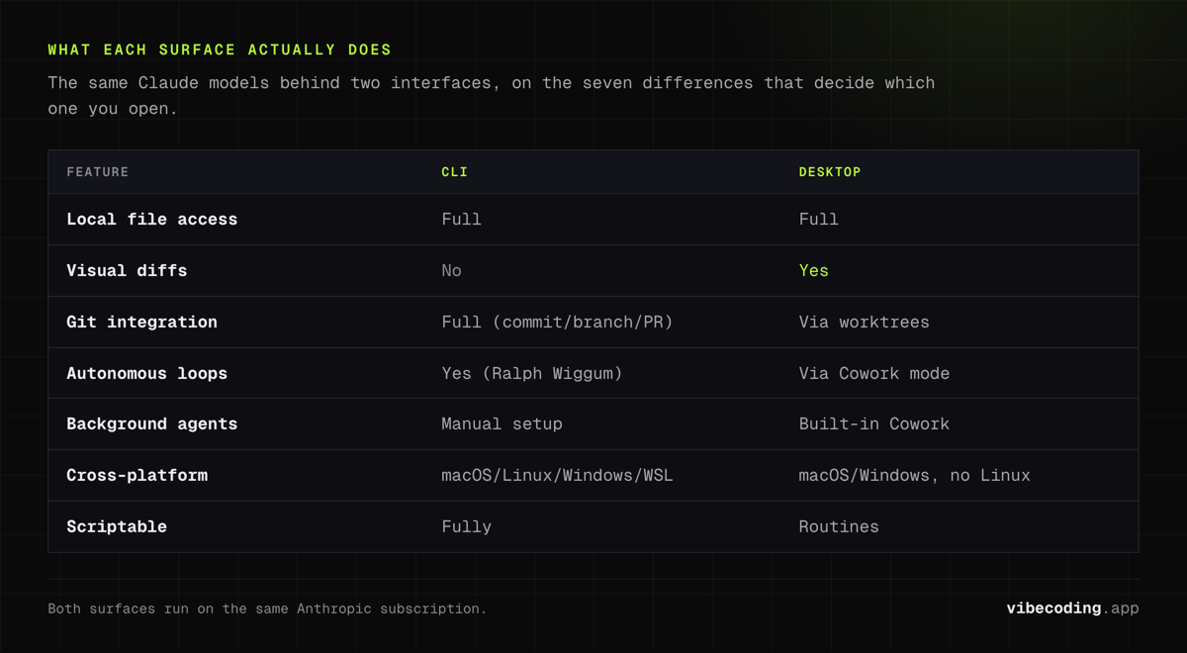Screen dimensions: 1187x653
Task: Click the 'Cross-platform' row label
Action: 137,476
